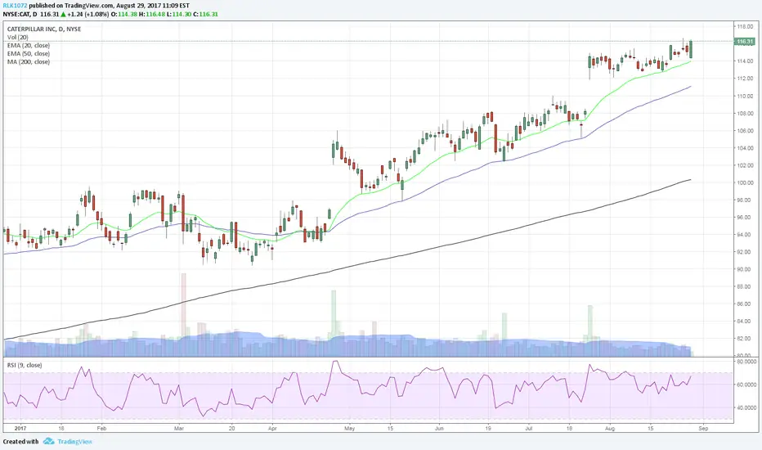762x450 pixels.
Task: Click the Sep date axis label
Action: (x=703, y=429)
